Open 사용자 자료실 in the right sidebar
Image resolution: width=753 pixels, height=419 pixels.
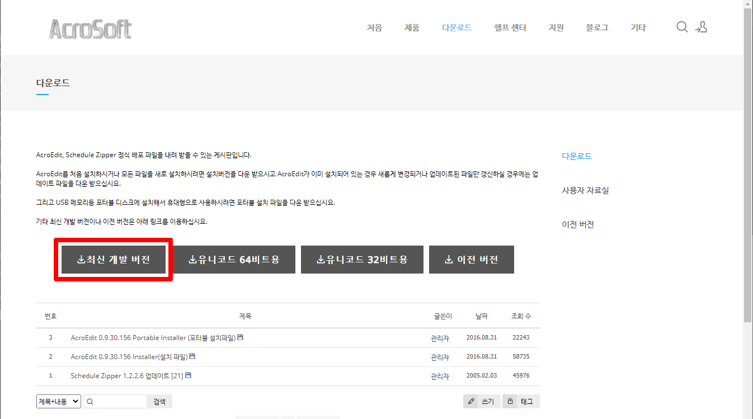click(x=585, y=190)
